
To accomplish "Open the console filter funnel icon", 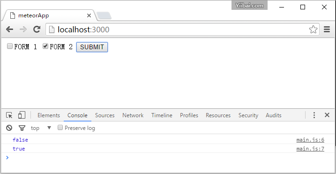I will [22, 128].
